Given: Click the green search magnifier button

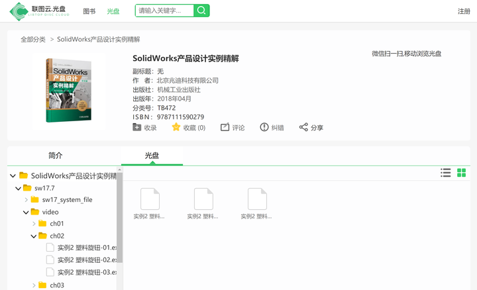Looking at the screenshot, I should tap(201, 11).
